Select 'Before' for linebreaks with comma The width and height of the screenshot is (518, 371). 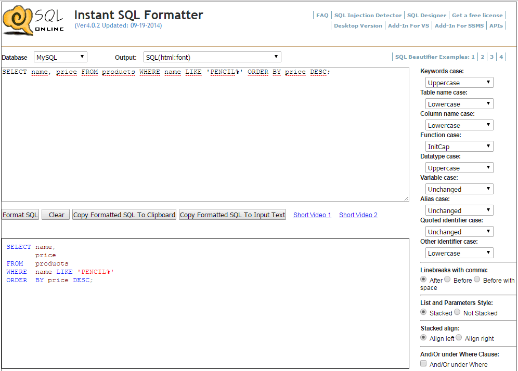tap(447, 279)
